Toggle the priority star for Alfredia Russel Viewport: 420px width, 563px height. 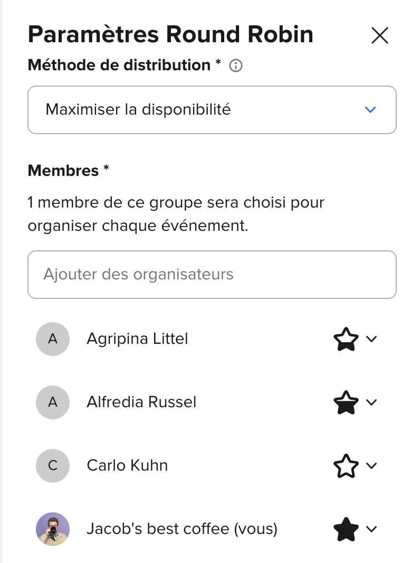pos(346,402)
